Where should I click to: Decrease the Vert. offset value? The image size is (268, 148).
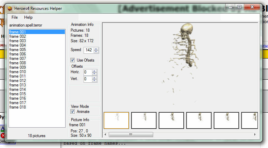click(x=94, y=81)
